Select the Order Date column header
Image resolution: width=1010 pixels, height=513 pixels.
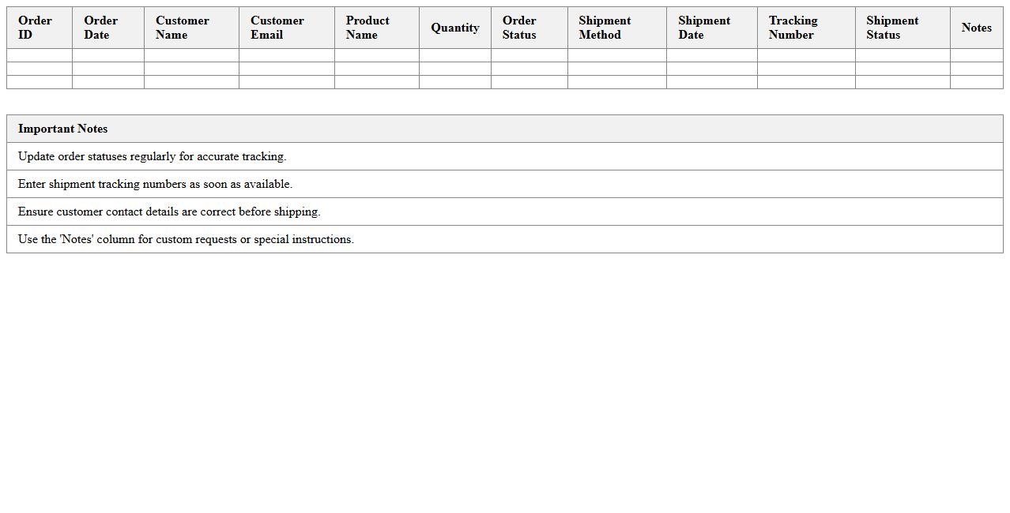[x=107, y=28]
